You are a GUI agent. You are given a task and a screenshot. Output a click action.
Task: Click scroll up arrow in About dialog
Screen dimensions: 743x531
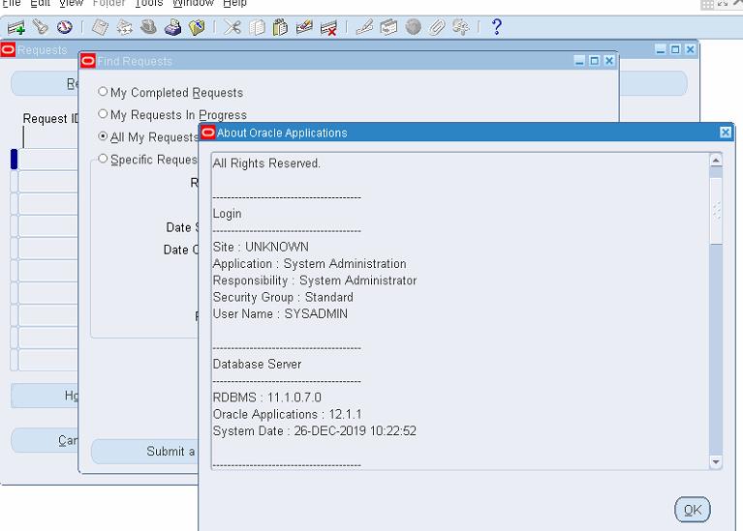click(716, 161)
